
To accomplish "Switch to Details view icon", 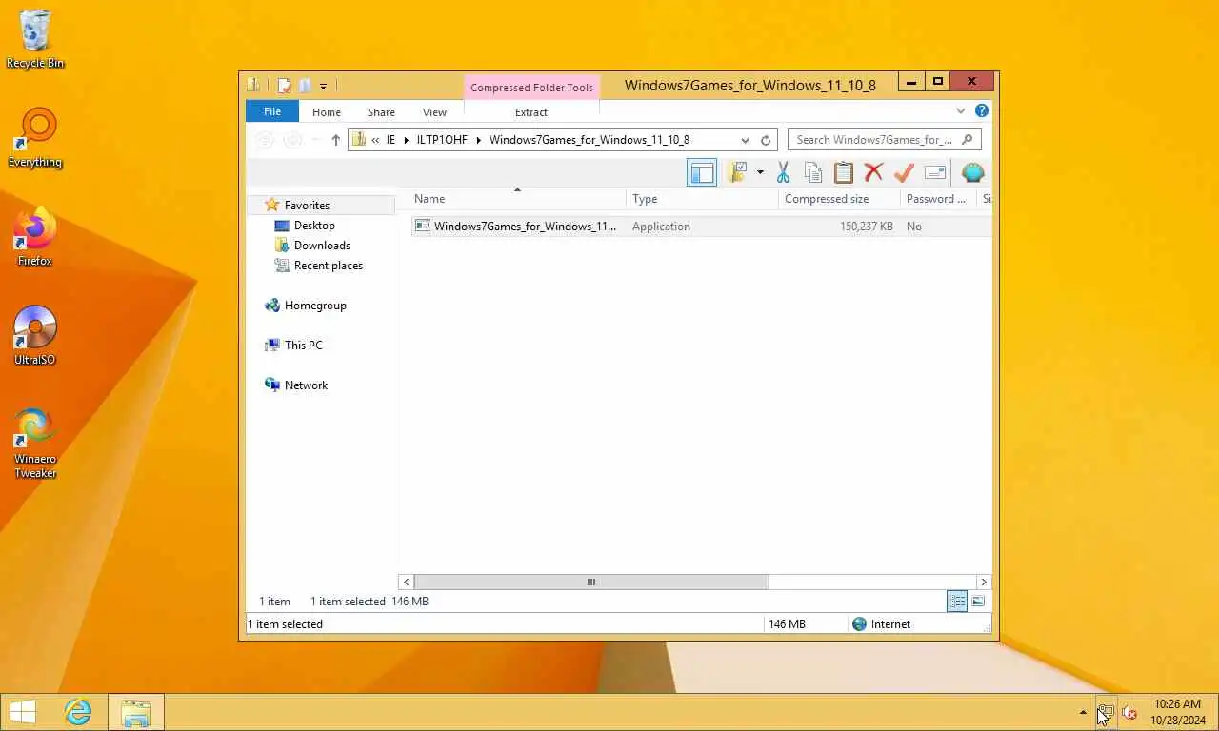I will [957, 602].
